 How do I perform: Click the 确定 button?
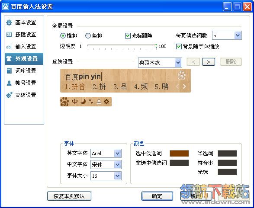coord(157,196)
